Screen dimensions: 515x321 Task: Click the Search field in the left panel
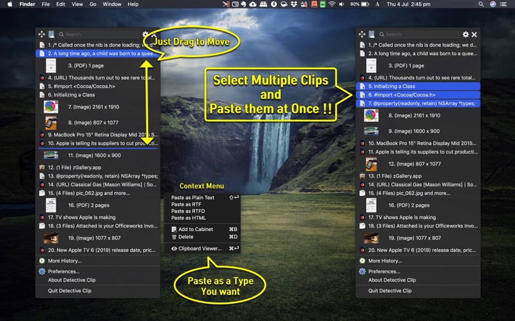tap(98, 35)
